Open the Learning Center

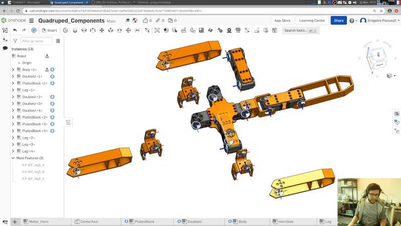tap(312, 21)
